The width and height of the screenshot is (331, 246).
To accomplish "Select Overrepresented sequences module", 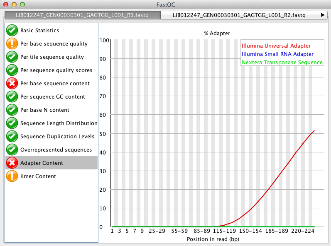I will pyautogui.click(x=51, y=150).
